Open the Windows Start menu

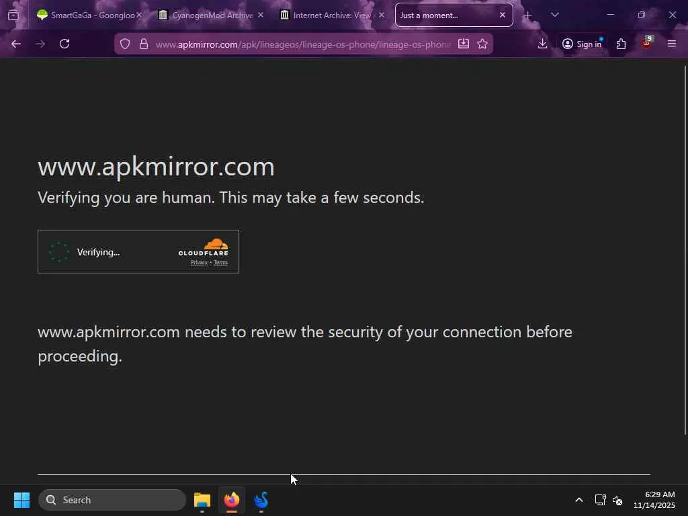click(22, 500)
